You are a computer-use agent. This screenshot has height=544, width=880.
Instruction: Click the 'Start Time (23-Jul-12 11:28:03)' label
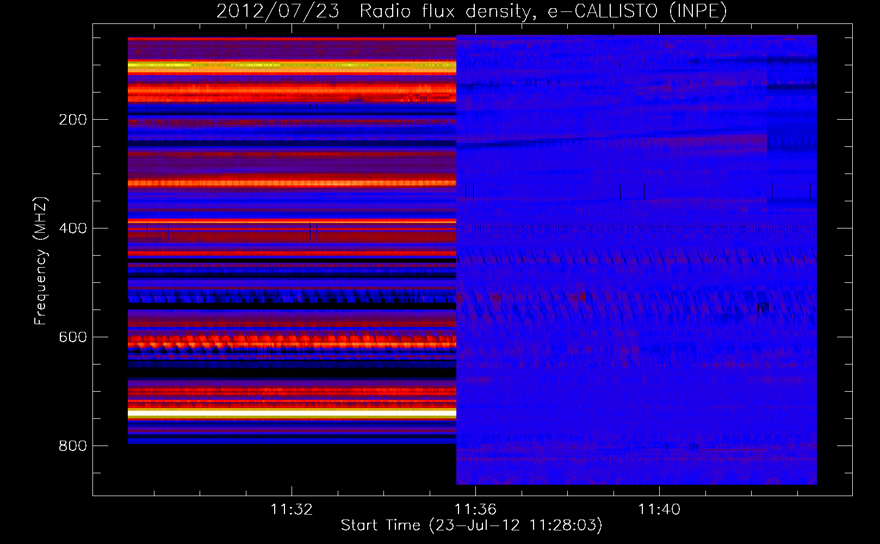coord(472,526)
